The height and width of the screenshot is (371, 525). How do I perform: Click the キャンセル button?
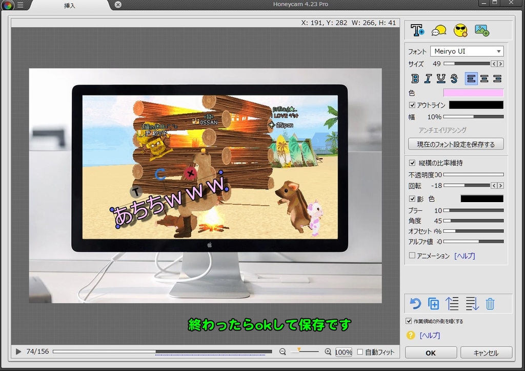486,353
